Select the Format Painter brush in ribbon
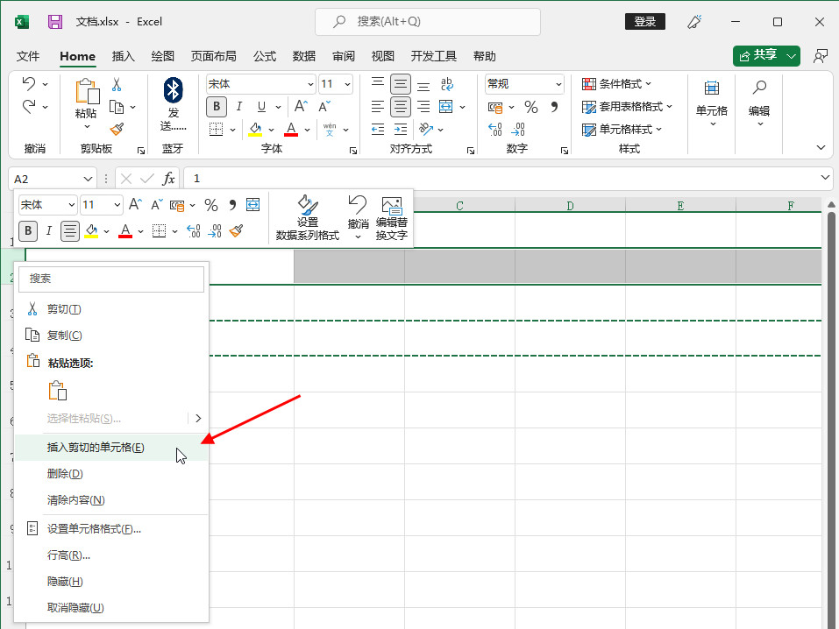 pos(117,129)
